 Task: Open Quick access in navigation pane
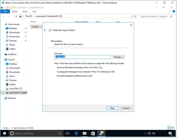(x=14, y=24)
